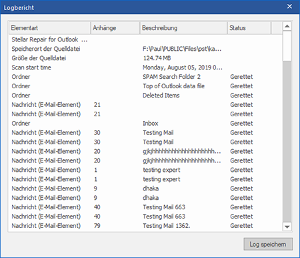Image resolution: width=300 pixels, height=258 pixels.
Task: Click the empty header after Status
Action: [277, 28]
